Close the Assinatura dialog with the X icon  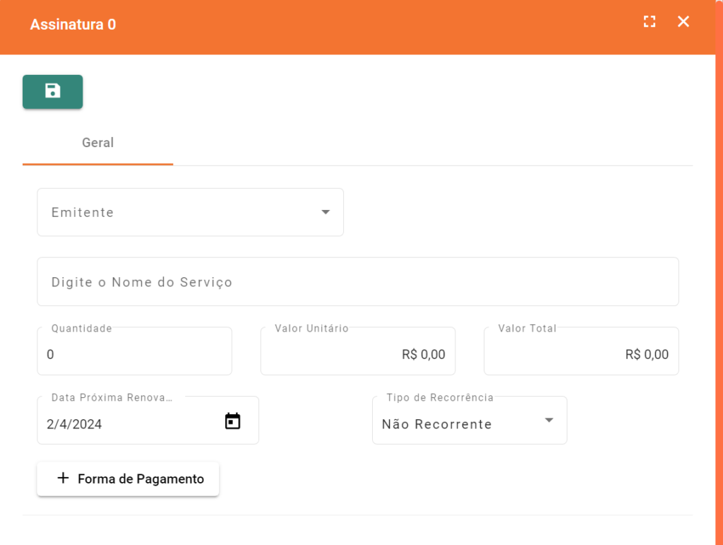(x=683, y=22)
